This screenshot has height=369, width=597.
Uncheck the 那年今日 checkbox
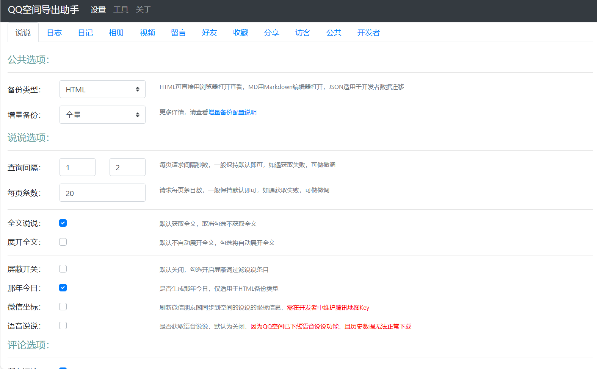pos(63,288)
